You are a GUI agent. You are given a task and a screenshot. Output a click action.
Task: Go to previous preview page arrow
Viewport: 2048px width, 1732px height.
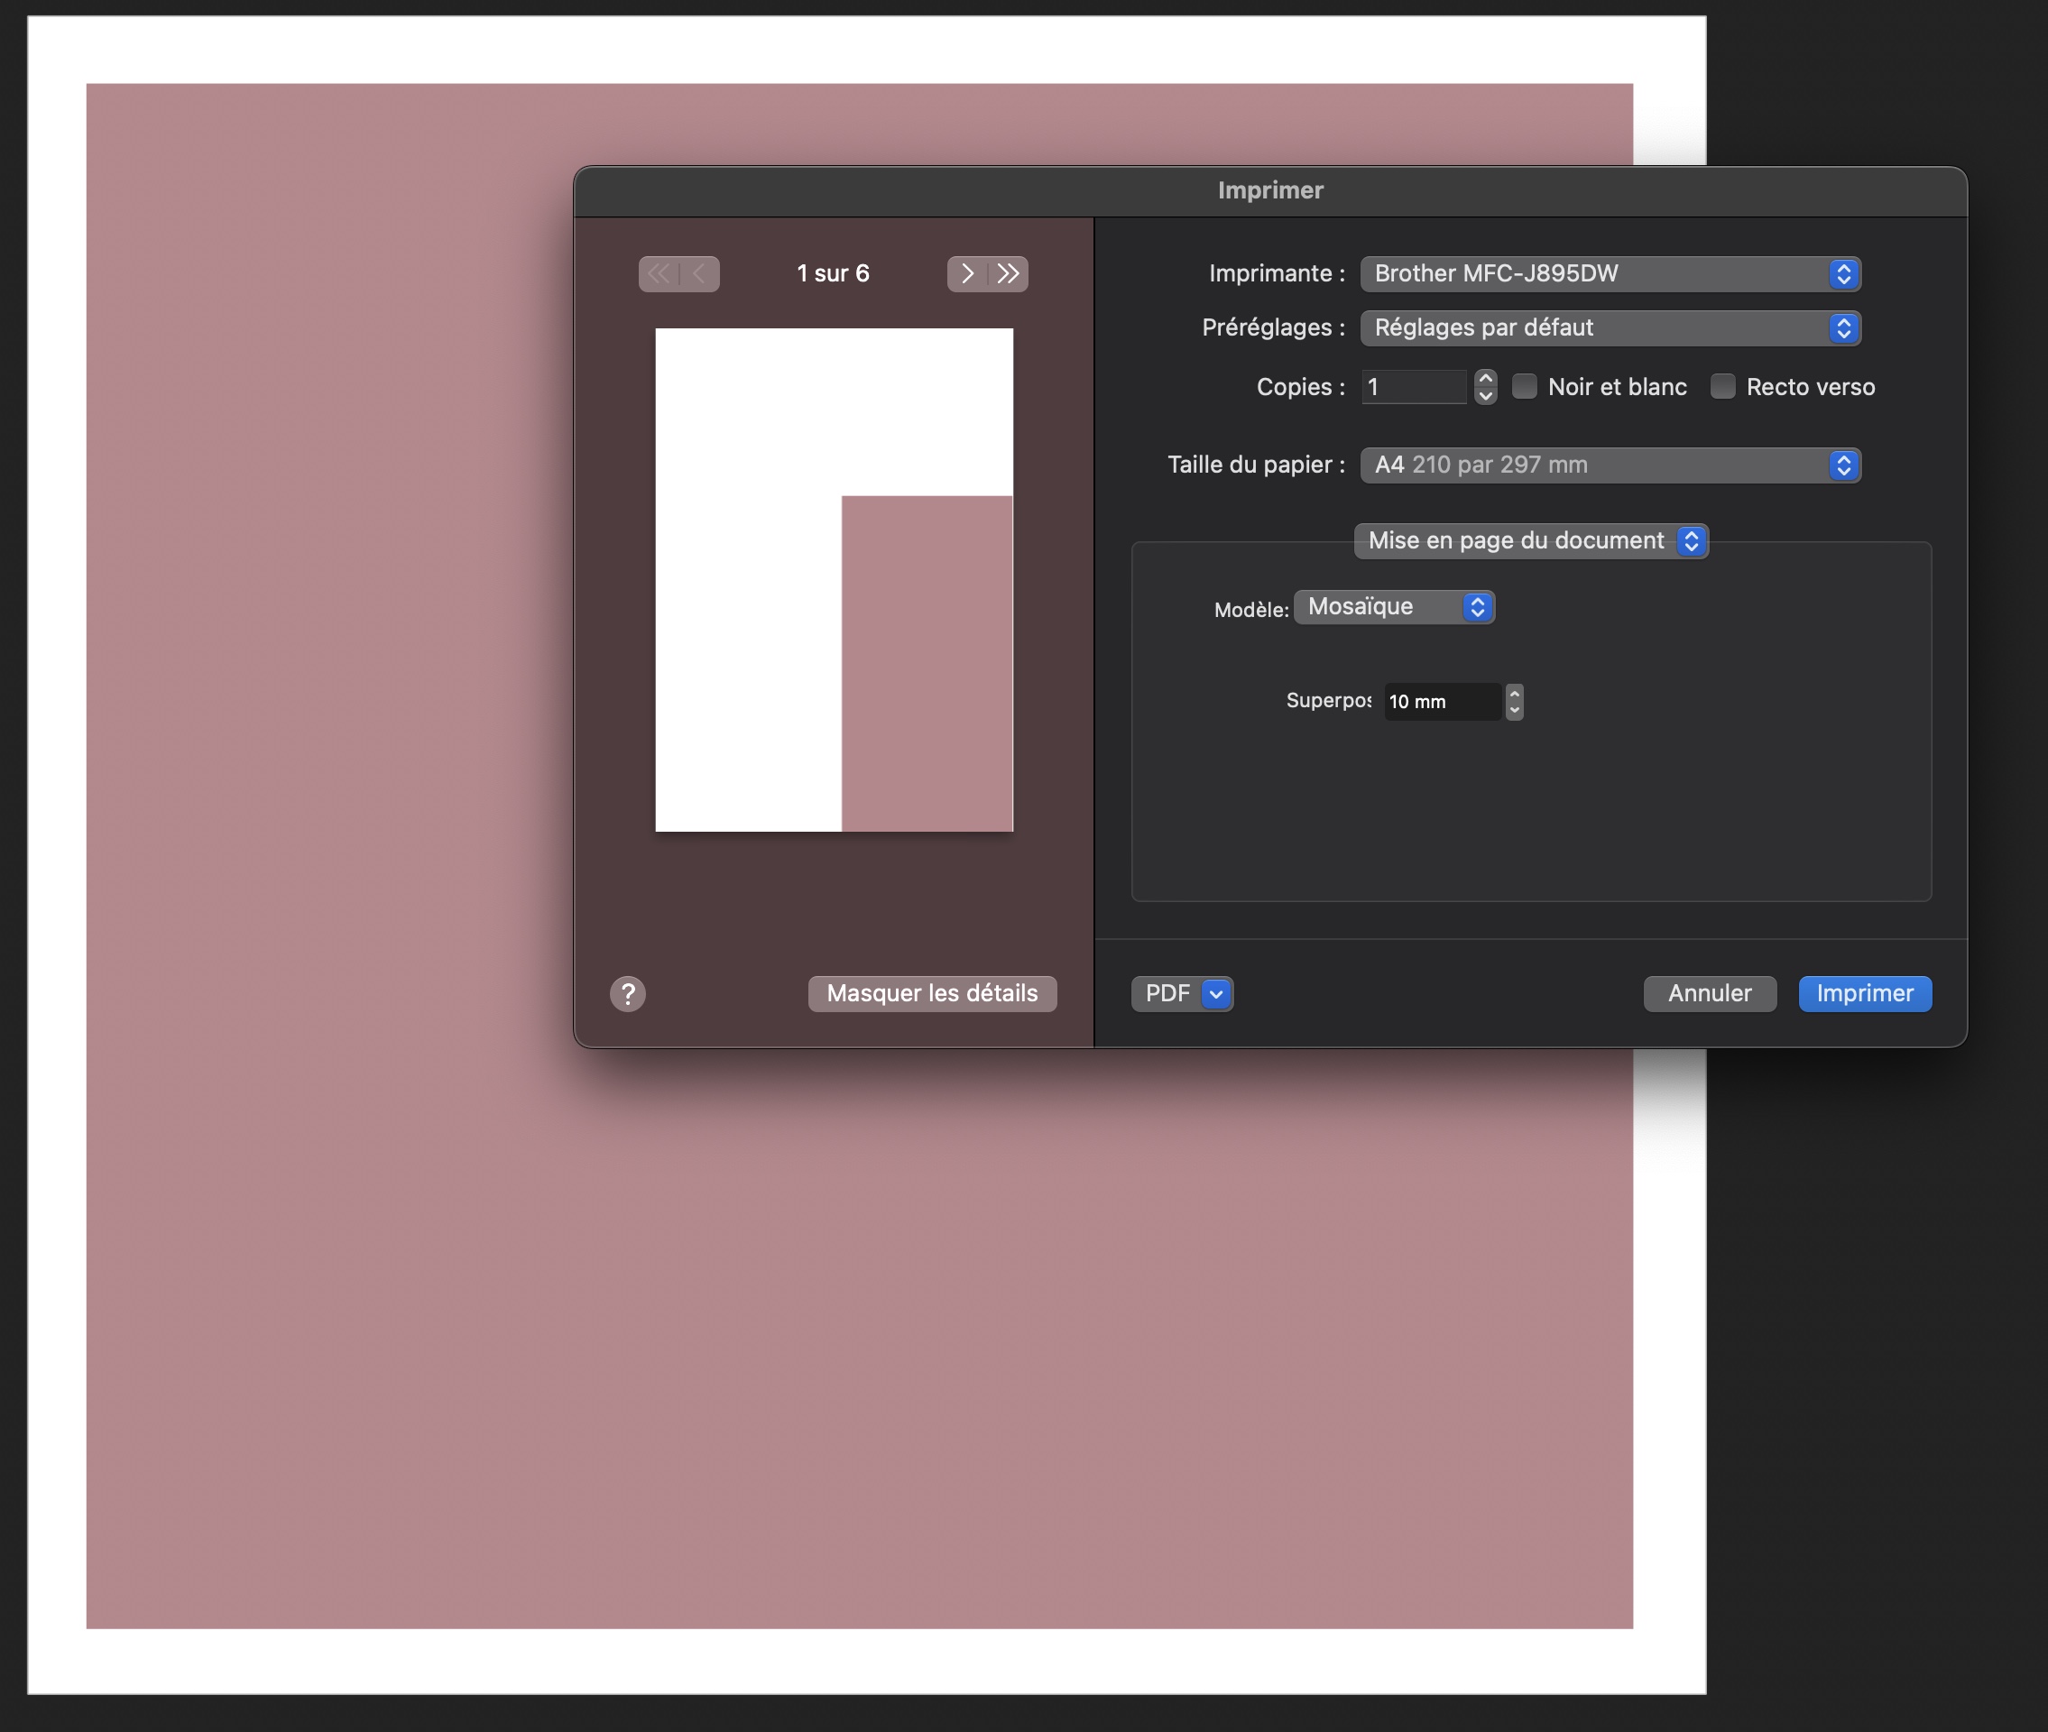click(x=699, y=274)
